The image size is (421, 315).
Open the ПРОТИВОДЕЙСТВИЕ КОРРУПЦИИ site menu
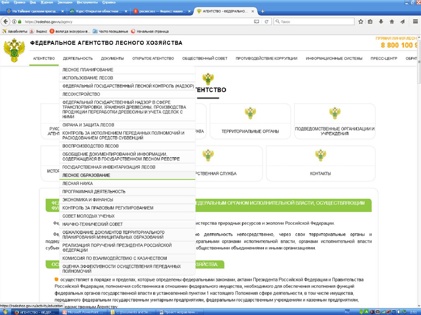click(266, 58)
